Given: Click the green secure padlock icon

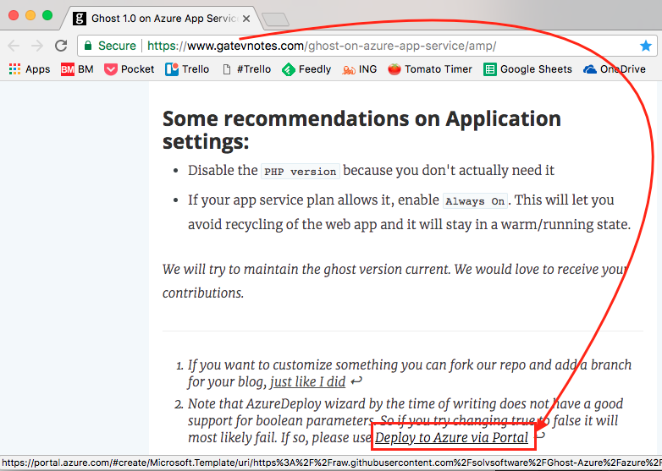Looking at the screenshot, I should (x=88, y=46).
